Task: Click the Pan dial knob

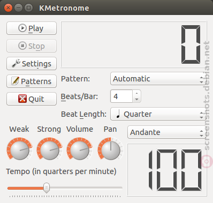Action: [x=110, y=148]
